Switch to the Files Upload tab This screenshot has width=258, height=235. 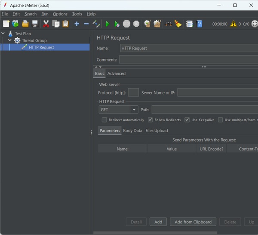coord(157,131)
